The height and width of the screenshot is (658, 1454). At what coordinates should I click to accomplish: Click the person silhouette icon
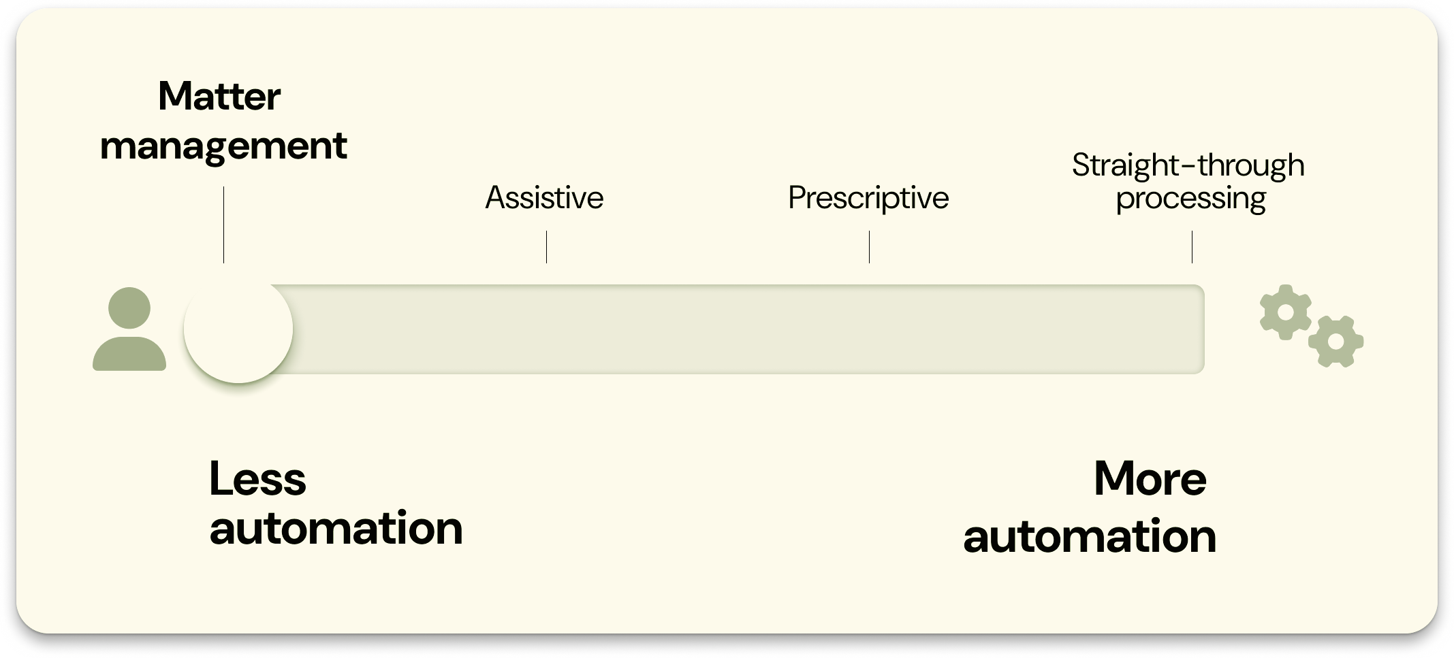pyautogui.click(x=129, y=329)
